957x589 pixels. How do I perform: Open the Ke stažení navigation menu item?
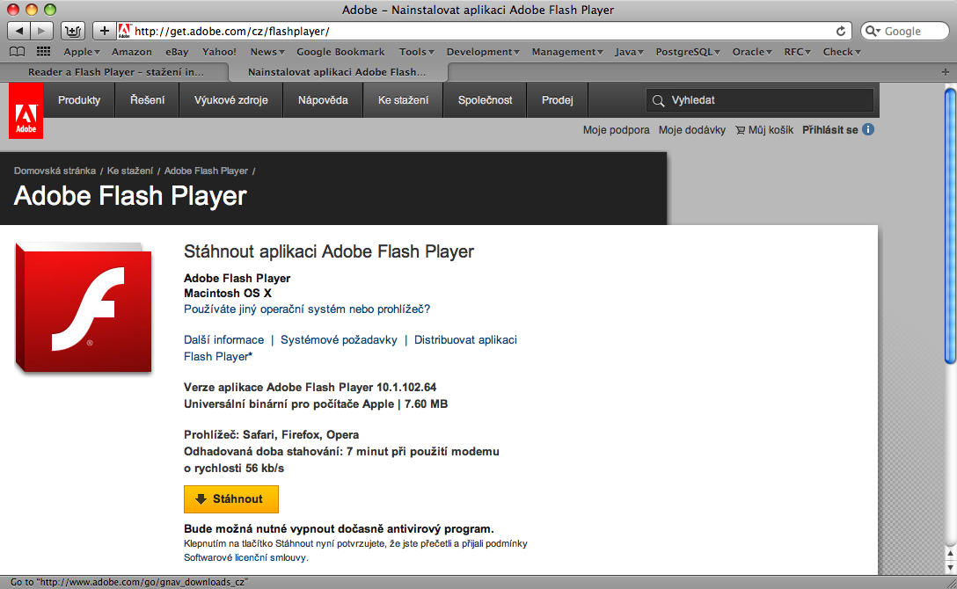click(403, 100)
